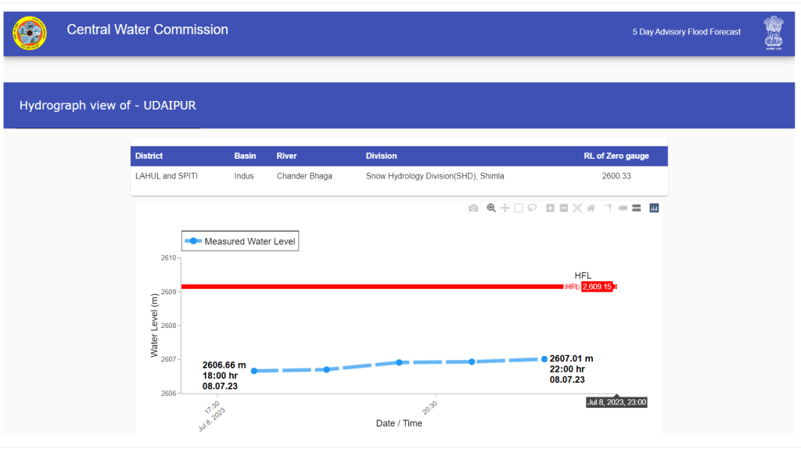Select the Zoom magnifier tool
This screenshot has height=450, width=801.
(491, 208)
